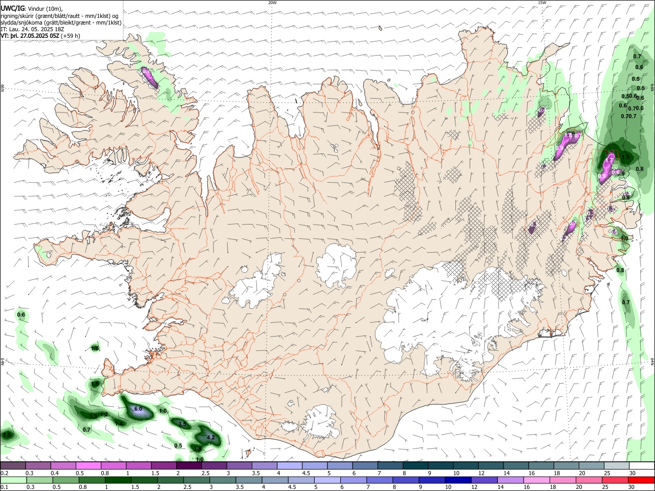Click the 'slydda/snjókoma' legend description line
The image size is (655, 491).
tap(61, 23)
